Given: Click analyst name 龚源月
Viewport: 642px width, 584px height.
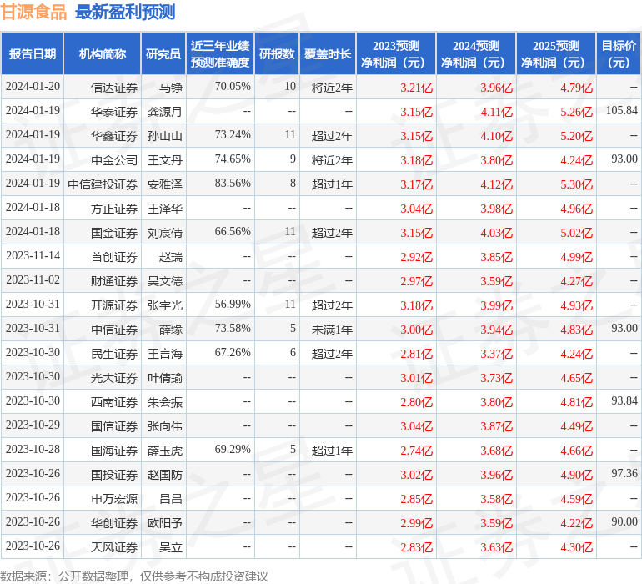Looking at the screenshot, I should [165, 111].
